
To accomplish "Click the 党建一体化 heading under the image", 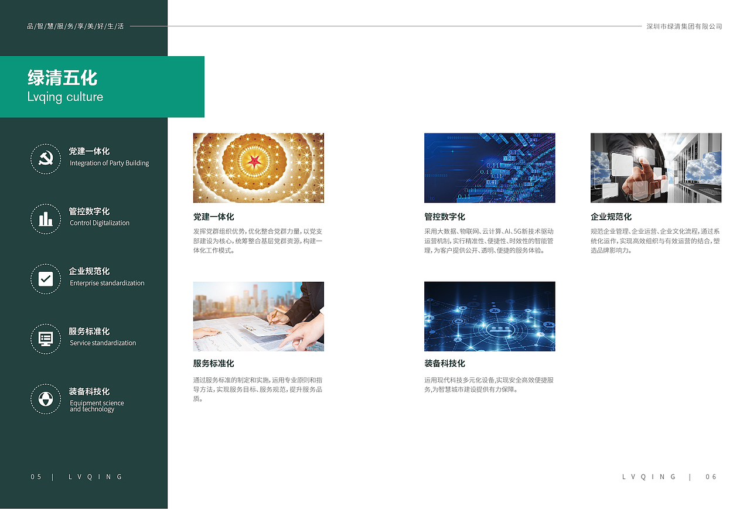I will [214, 217].
